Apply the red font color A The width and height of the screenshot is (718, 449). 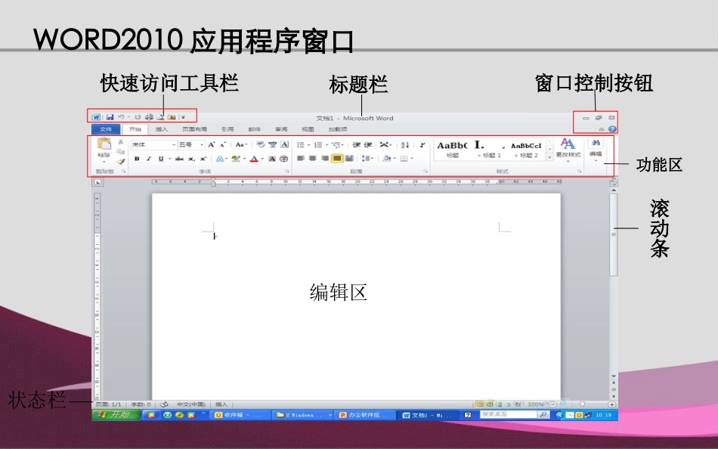click(x=254, y=159)
